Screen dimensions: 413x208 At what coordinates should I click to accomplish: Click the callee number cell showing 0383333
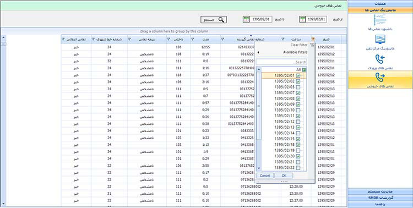(x=238, y=131)
